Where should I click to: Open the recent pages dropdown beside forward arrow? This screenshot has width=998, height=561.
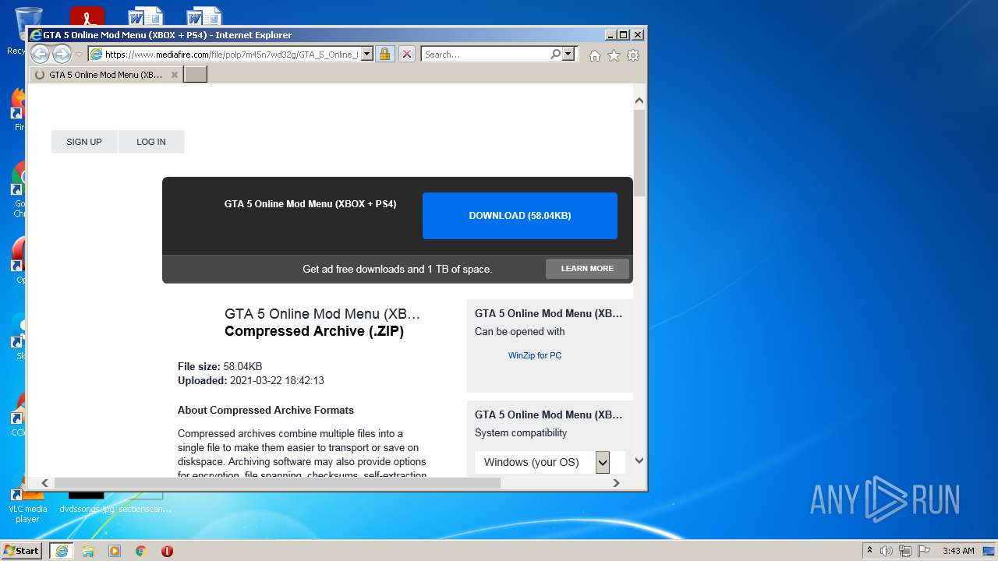79,55
